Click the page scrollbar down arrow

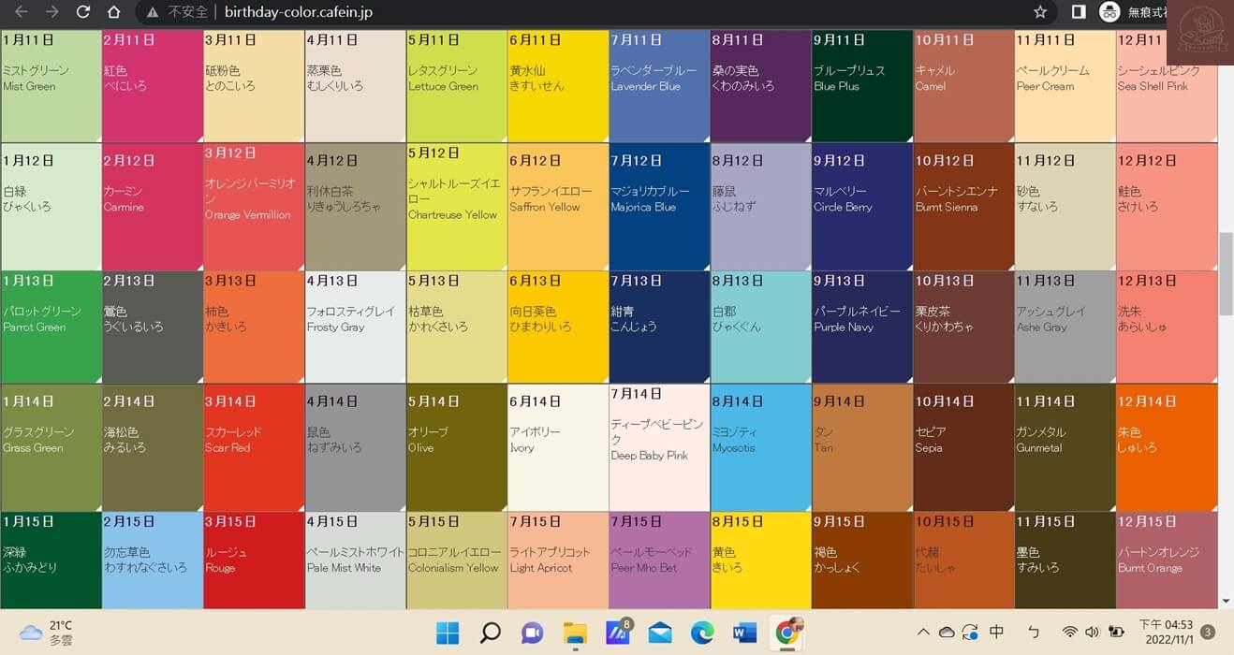[1226, 601]
